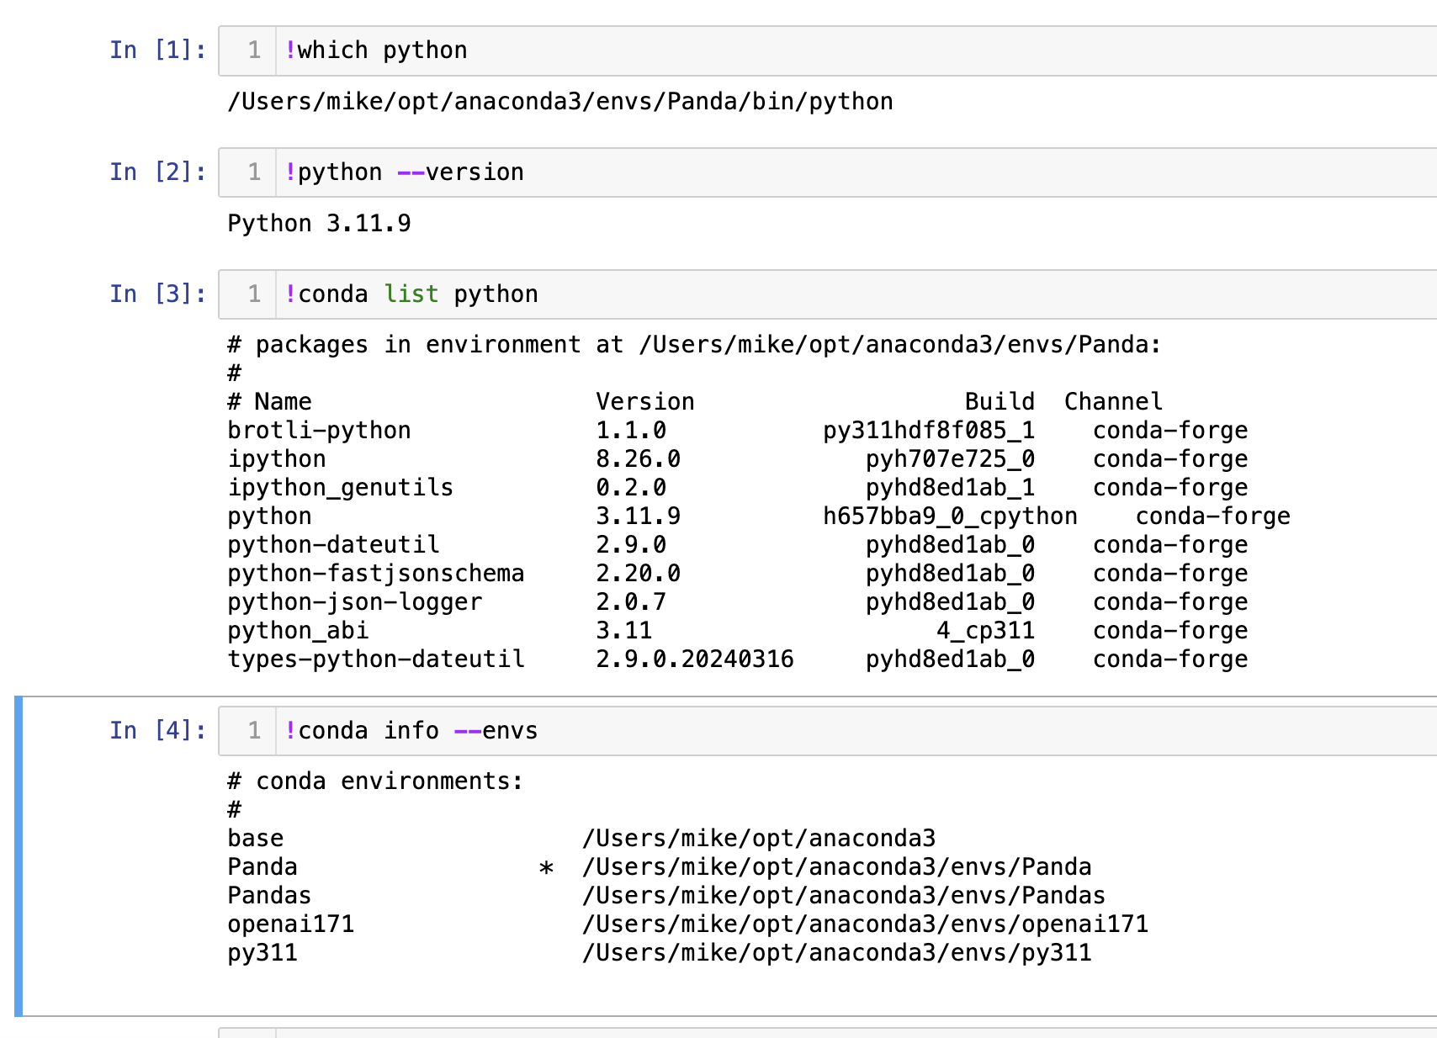Click the path /Users/mike/opt/anaconda3/envs/openai171
The height and width of the screenshot is (1038, 1437).
[865, 924]
